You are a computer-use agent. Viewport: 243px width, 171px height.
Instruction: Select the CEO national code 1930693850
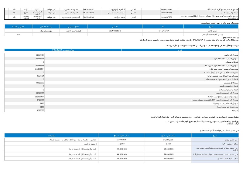[x=115, y=31]
